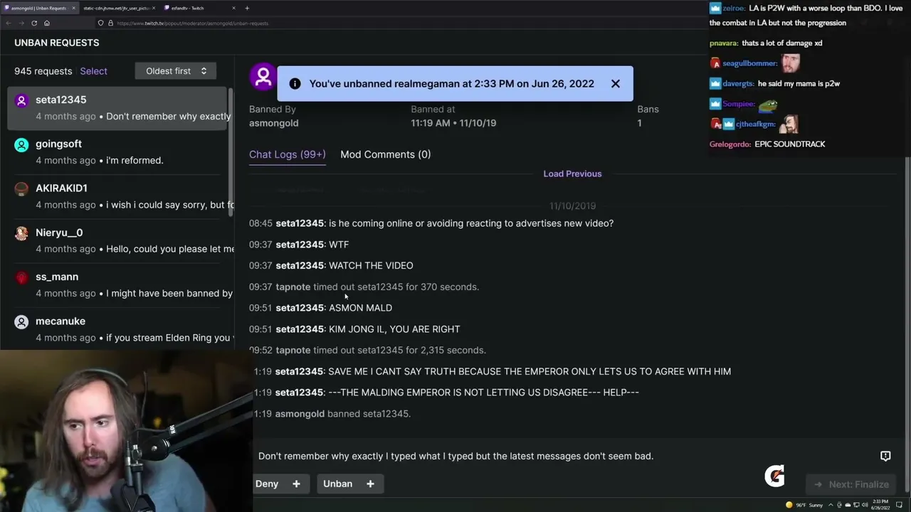Click Nieryu__0's profile picture
The width and height of the screenshot is (911, 512).
pyautogui.click(x=21, y=233)
